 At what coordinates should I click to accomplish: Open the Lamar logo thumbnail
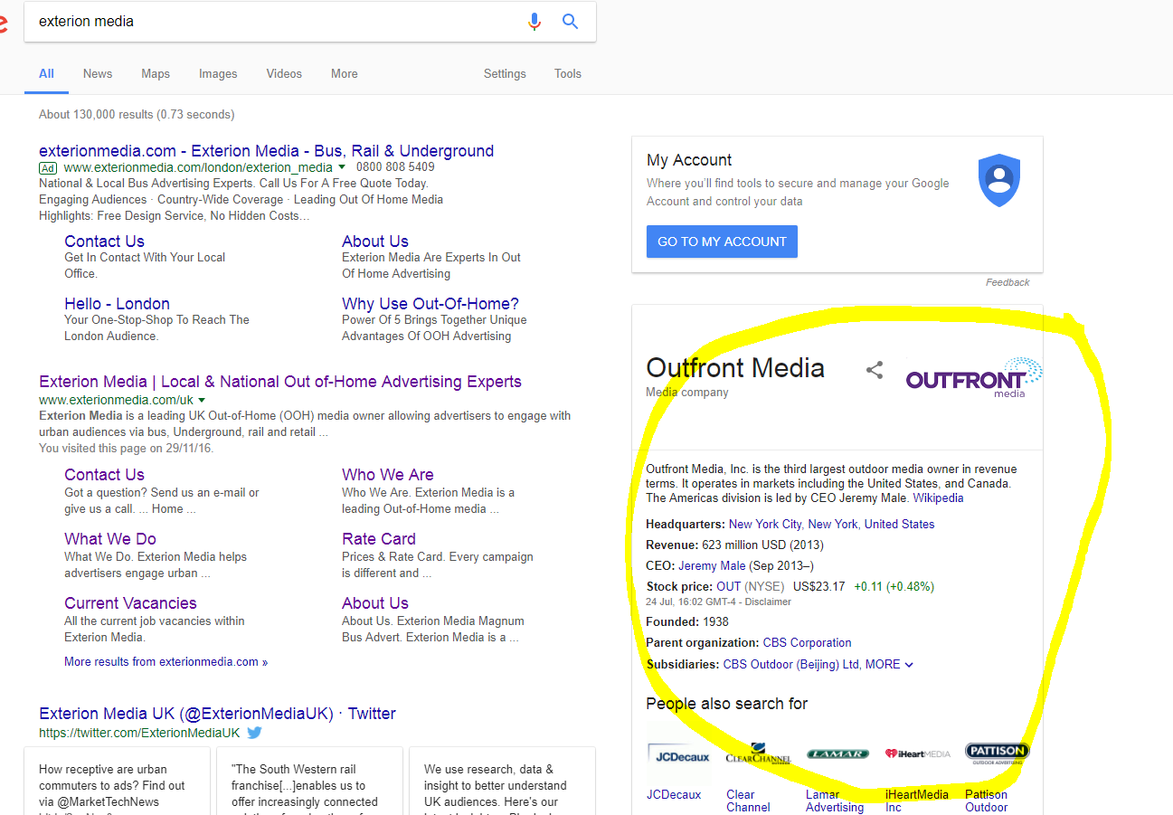837,753
